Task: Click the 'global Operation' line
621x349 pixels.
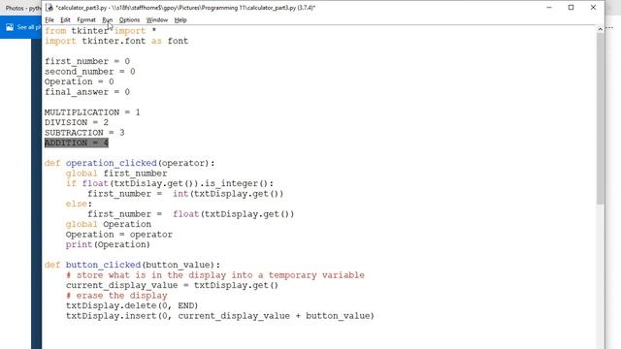Action: [109, 224]
